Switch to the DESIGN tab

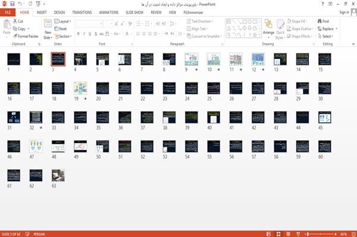59,12
